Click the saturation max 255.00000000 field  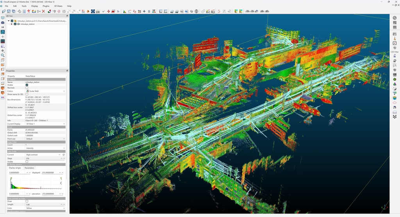(53, 194)
